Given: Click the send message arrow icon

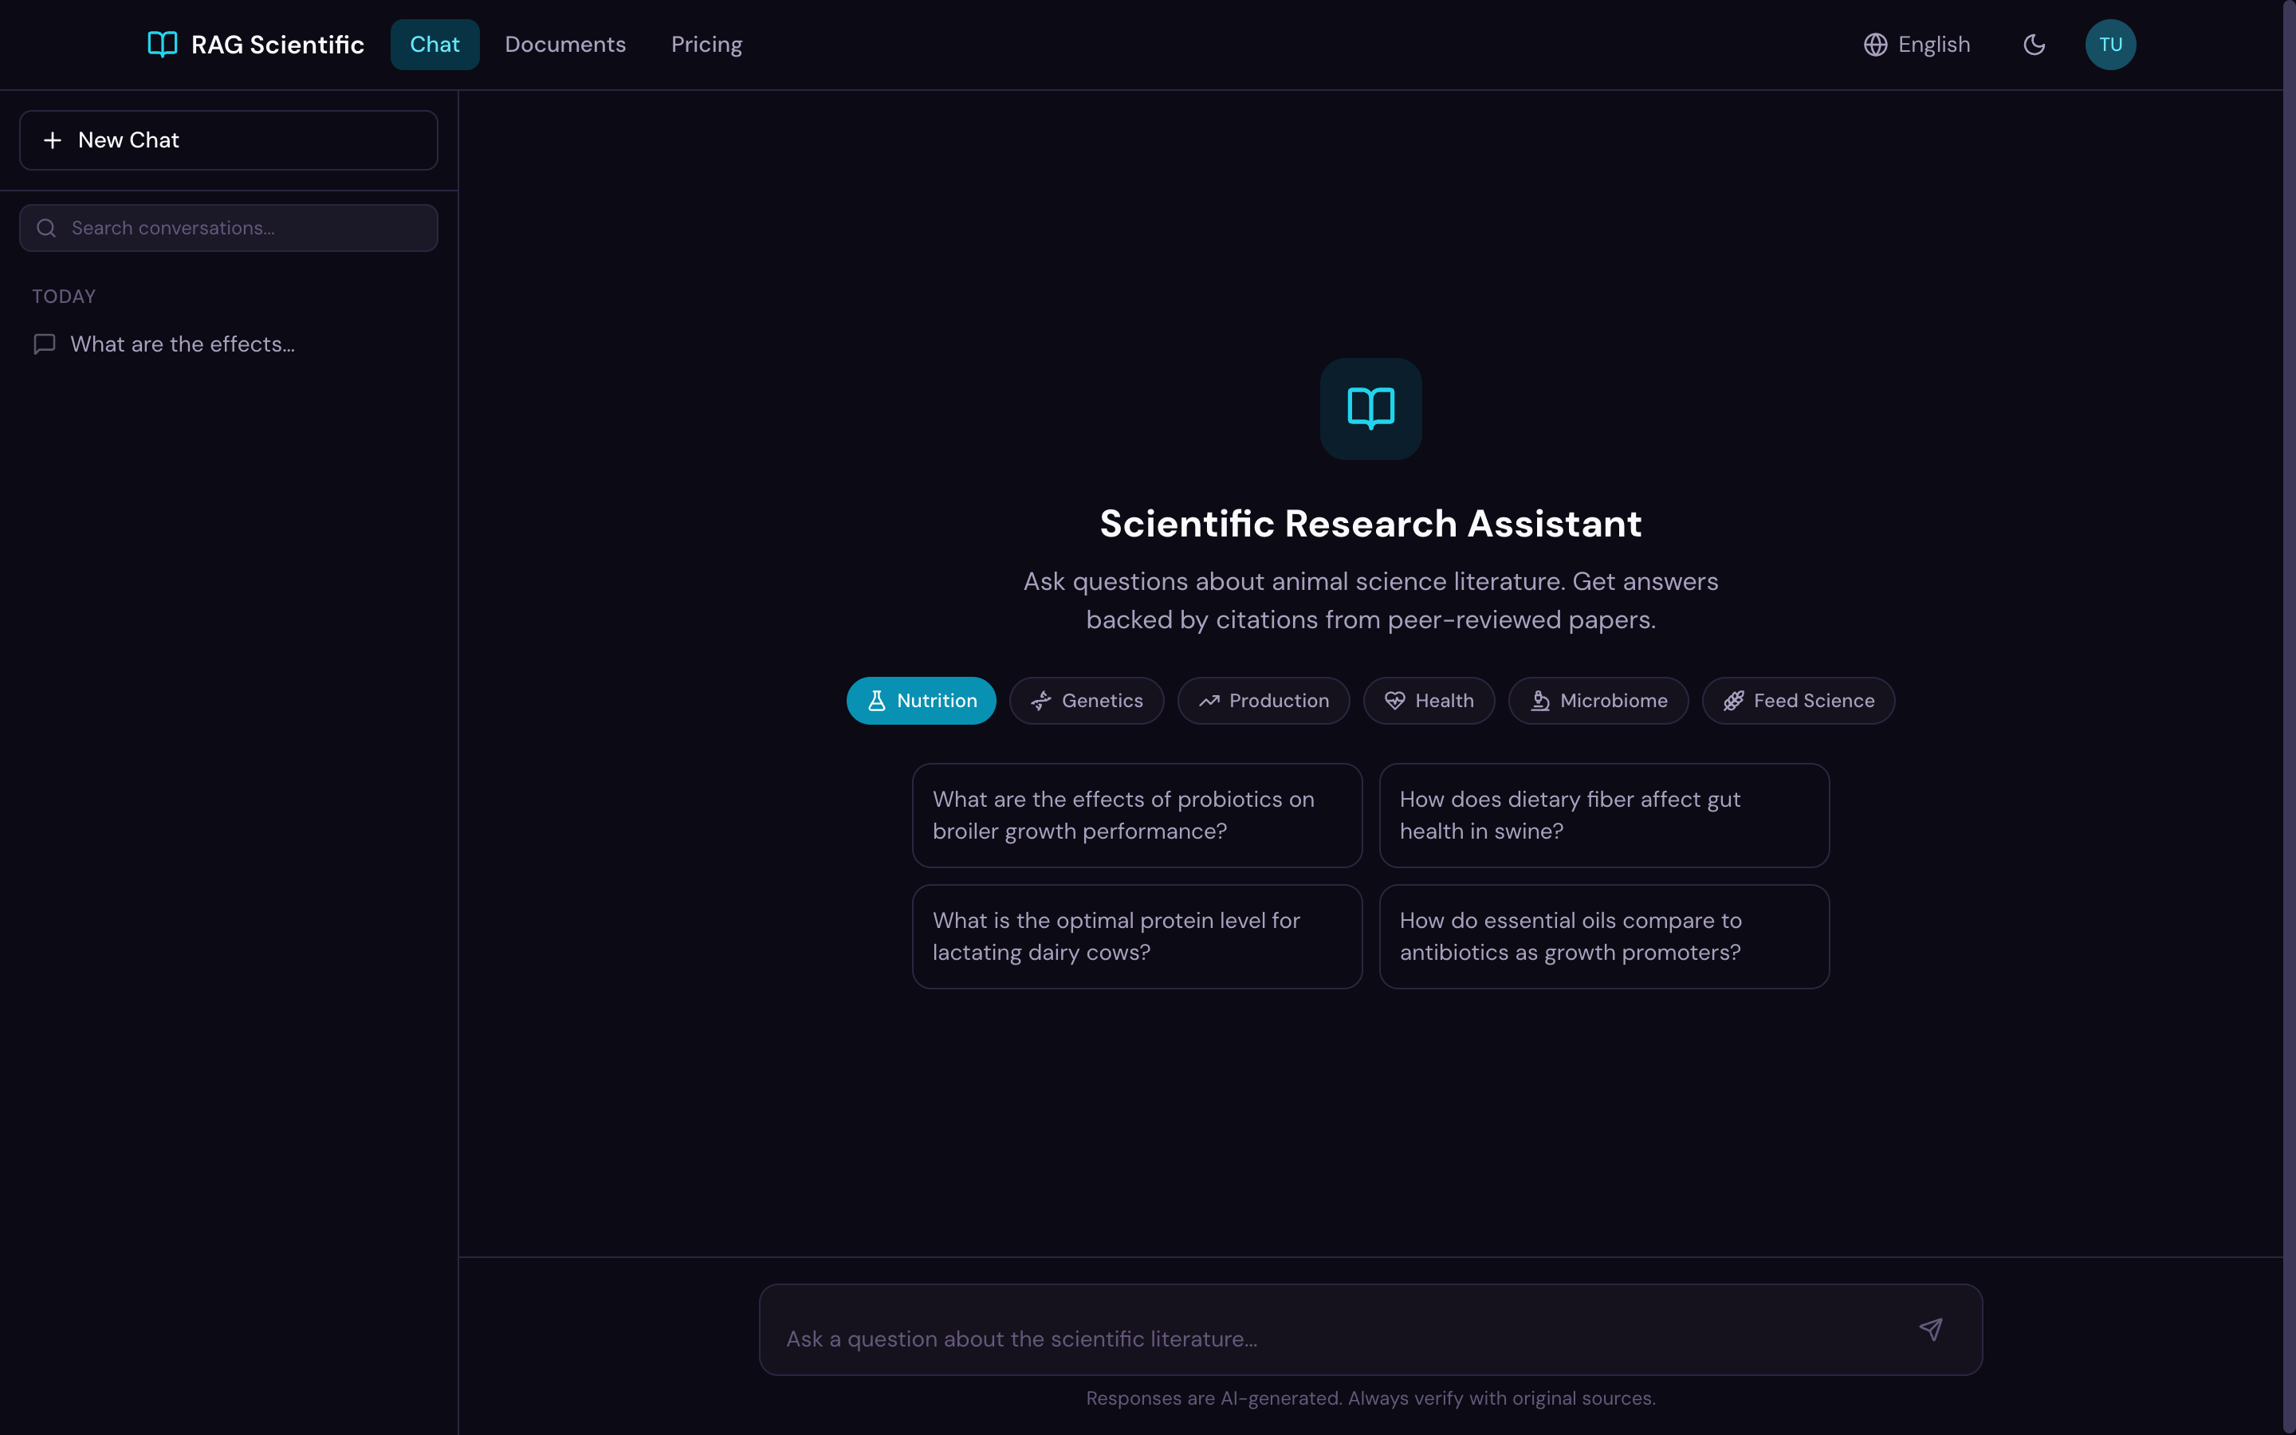Looking at the screenshot, I should pos(1932,1329).
